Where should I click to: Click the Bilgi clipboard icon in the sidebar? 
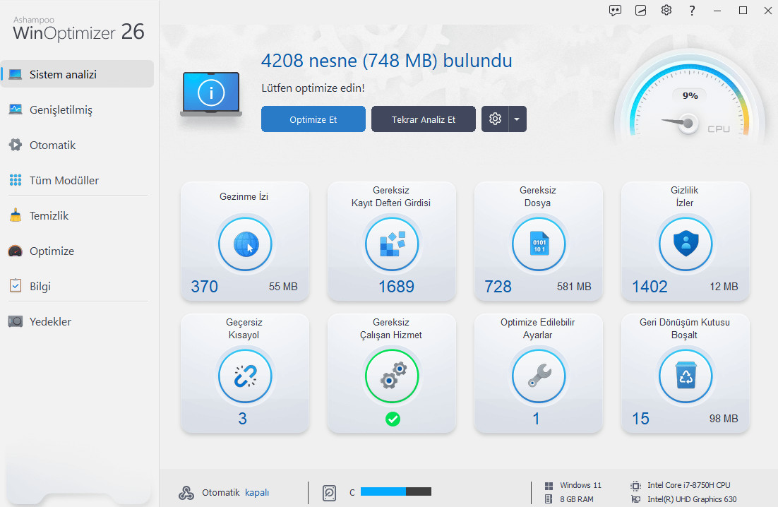[16, 286]
